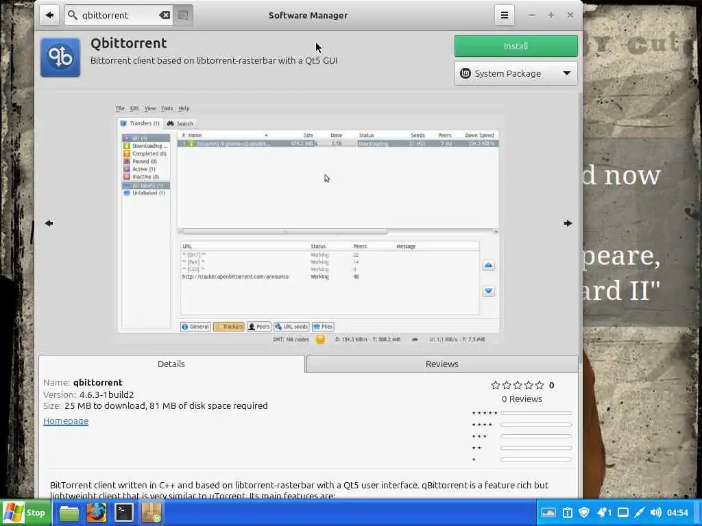Click the Stop start-menu button
The height and width of the screenshot is (526, 702).
pyautogui.click(x=25, y=512)
